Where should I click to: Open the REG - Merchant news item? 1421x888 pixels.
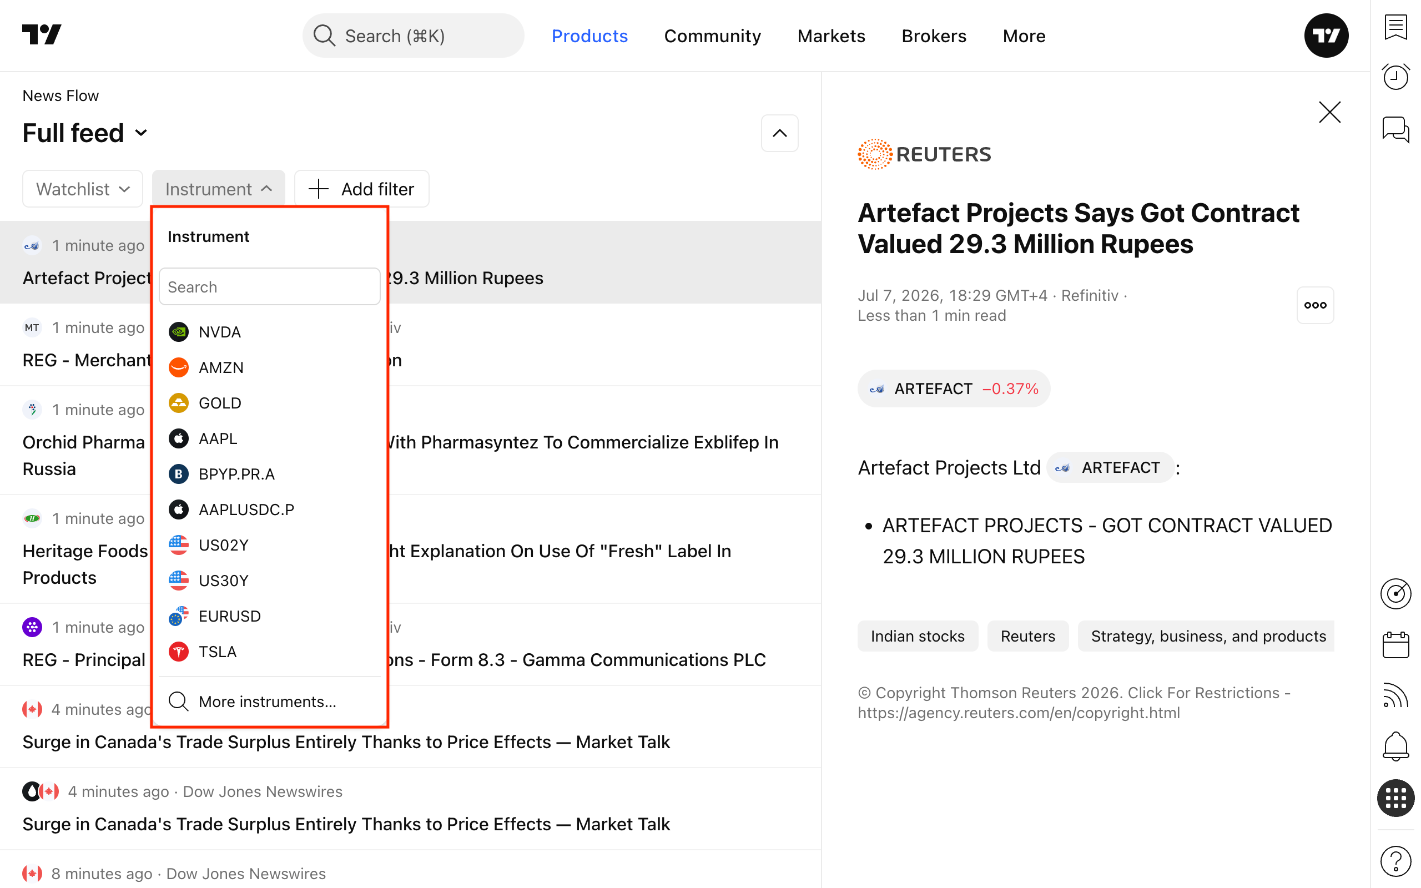[x=410, y=345]
